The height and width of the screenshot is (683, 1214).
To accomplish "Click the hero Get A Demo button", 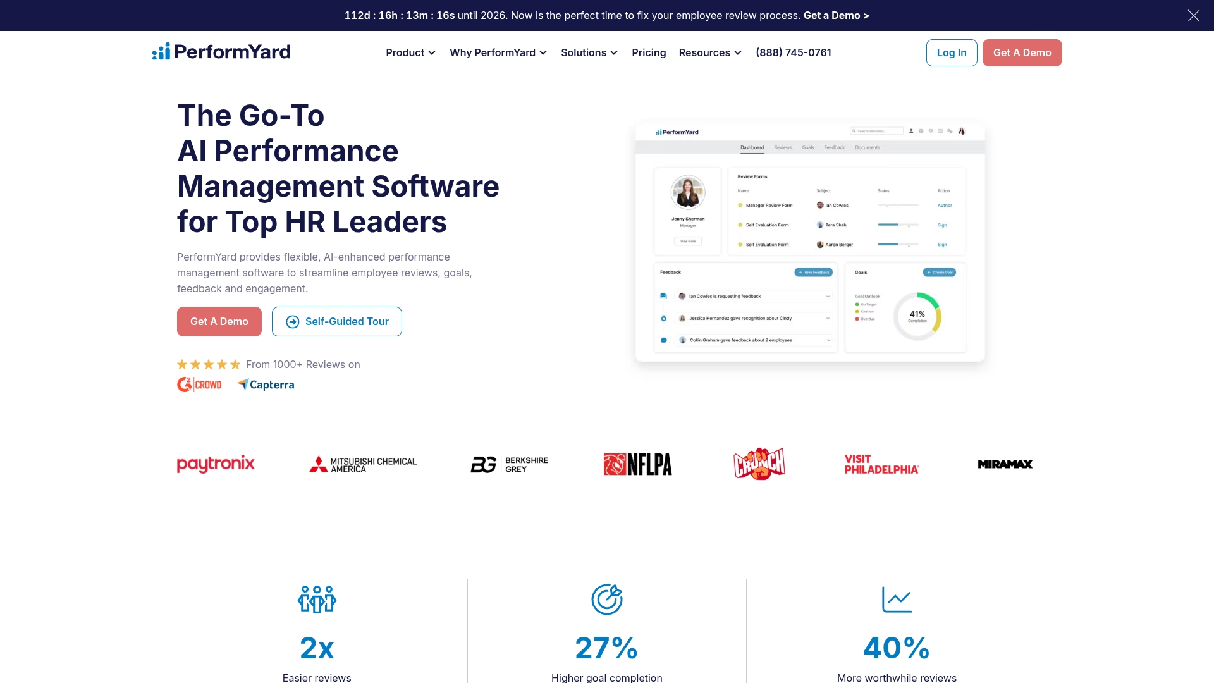I will pos(219,321).
